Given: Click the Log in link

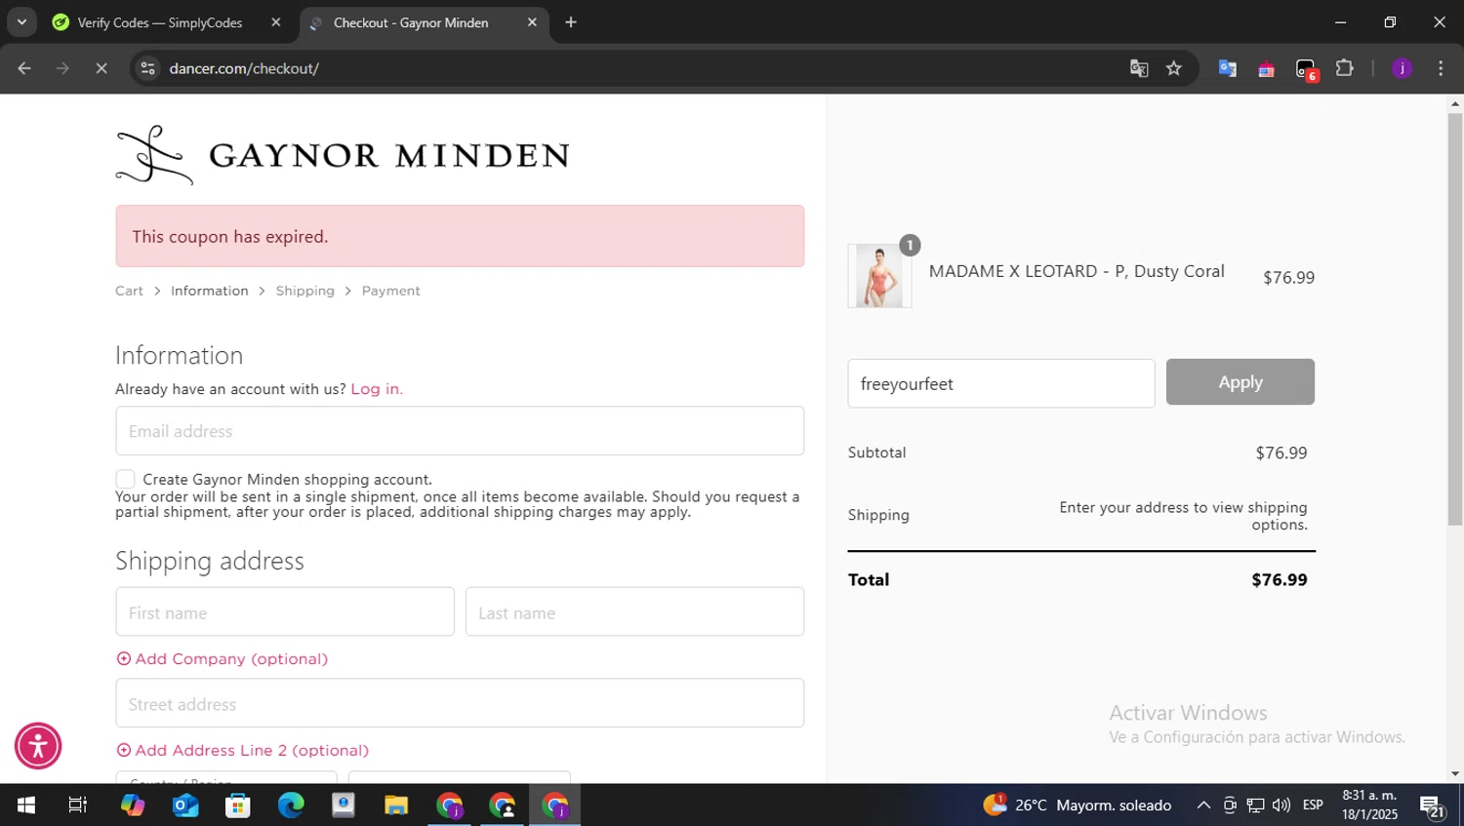Looking at the screenshot, I should 377,388.
